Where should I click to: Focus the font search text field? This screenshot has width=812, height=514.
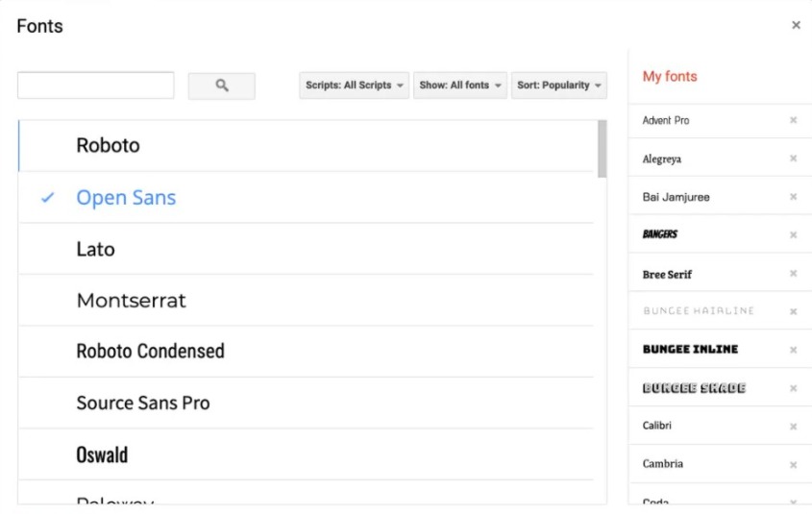[x=96, y=86]
